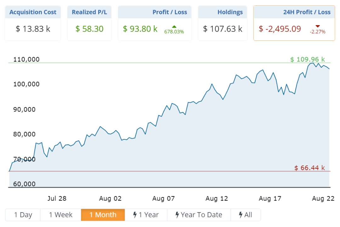The image size is (340, 227).
Task: Click the 110,000 y-axis label
Action: click(26, 59)
